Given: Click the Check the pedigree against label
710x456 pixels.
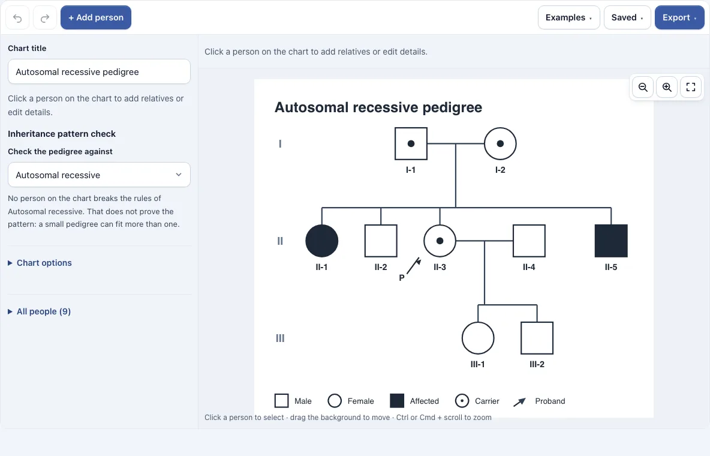Looking at the screenshot, I should [x=60, y=151].
